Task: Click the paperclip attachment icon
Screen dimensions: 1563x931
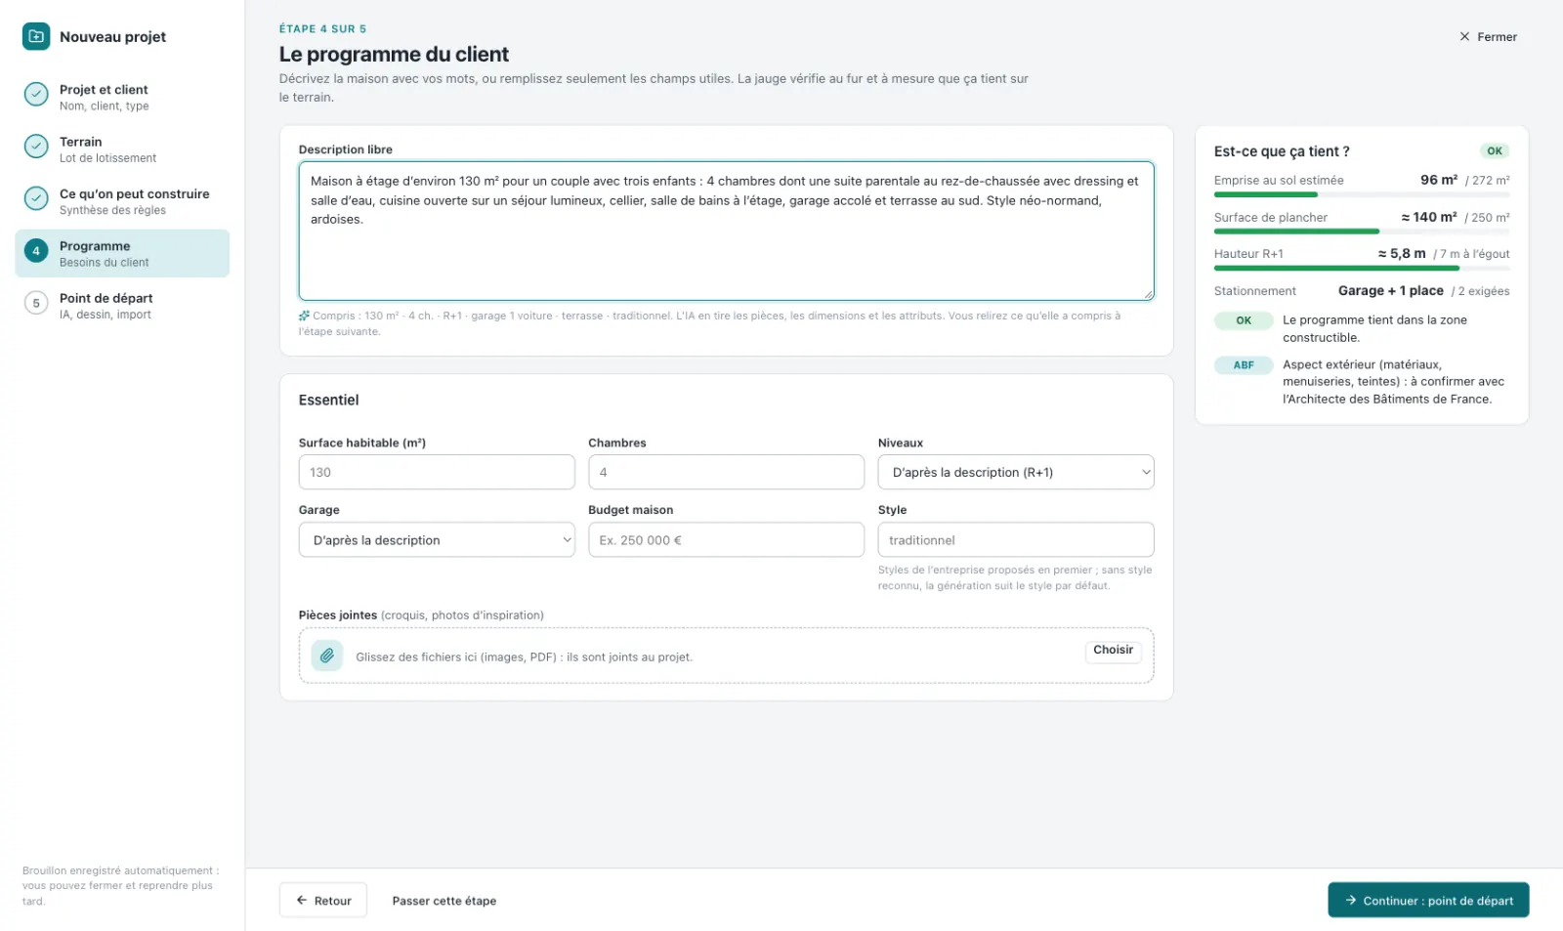Action: click(327, 656)
